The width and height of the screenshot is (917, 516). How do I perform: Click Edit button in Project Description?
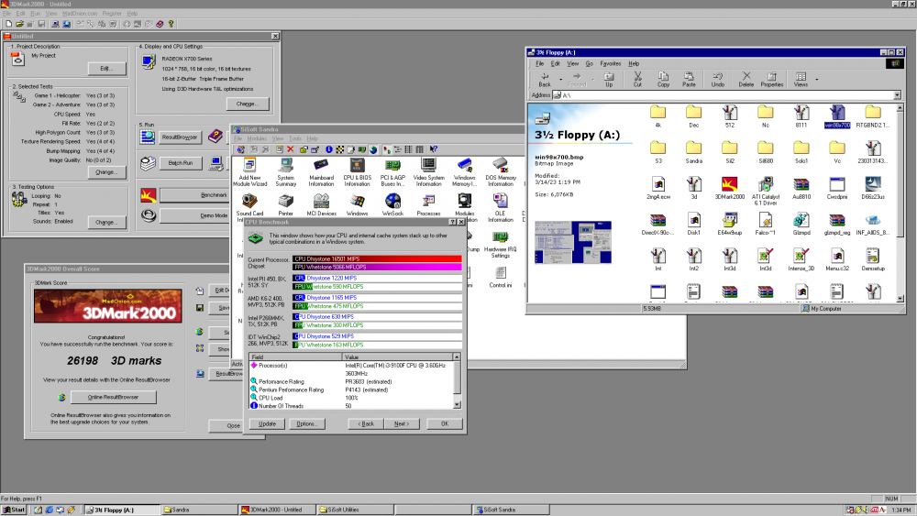click(x=106, y=69)
